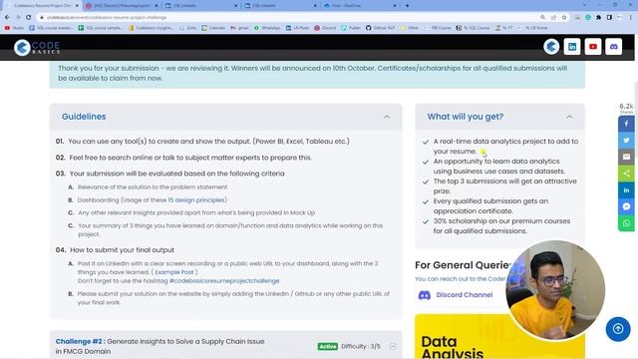Viewport: 638px width, 359px height.
Task: Click the presenter webcam video circle
Action: point(555,290)
